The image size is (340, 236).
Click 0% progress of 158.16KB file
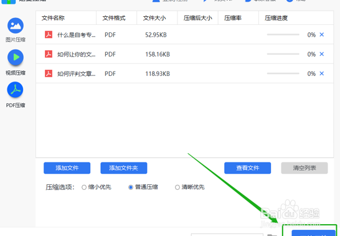[x=311, y=54]
